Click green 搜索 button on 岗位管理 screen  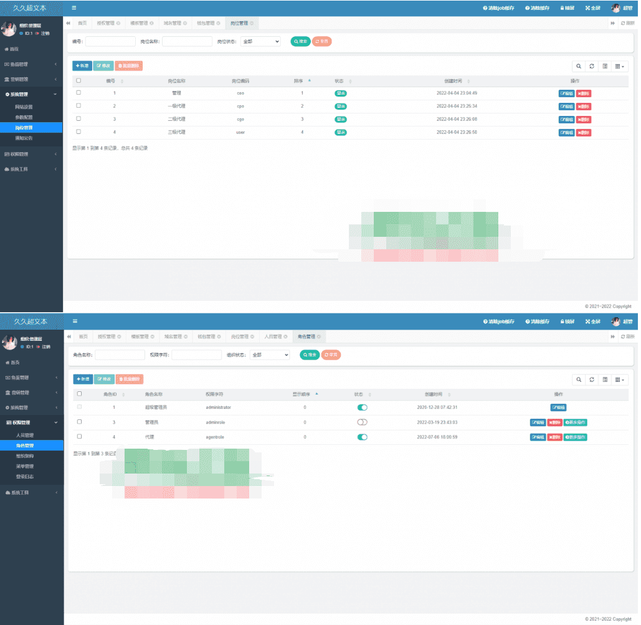[x=300, y=41]
